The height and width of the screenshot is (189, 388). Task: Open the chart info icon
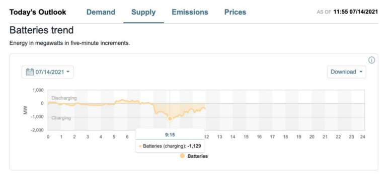pos(372,60)
